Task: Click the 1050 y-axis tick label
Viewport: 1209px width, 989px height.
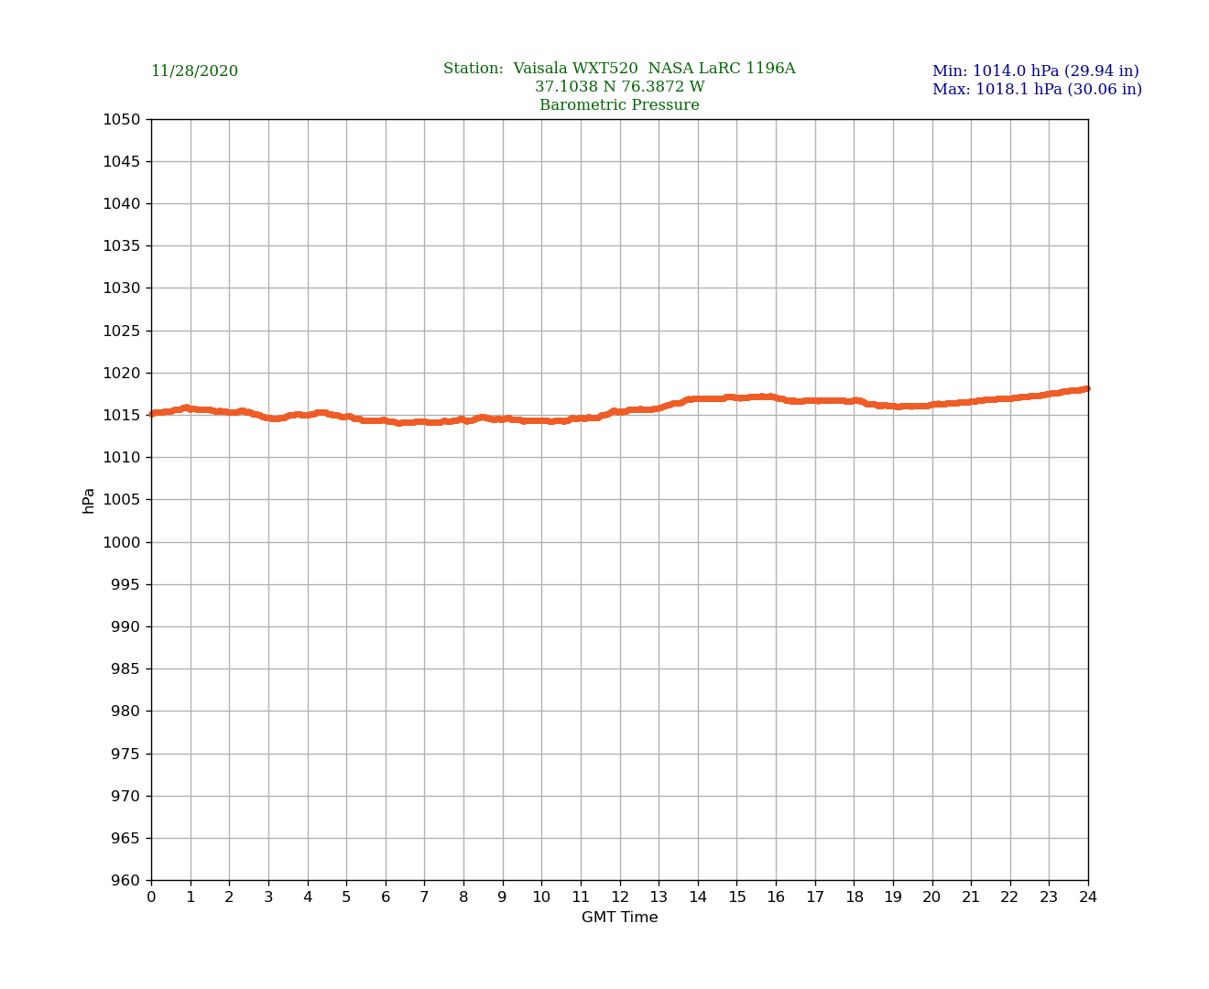Action: (x=122, y=119)
